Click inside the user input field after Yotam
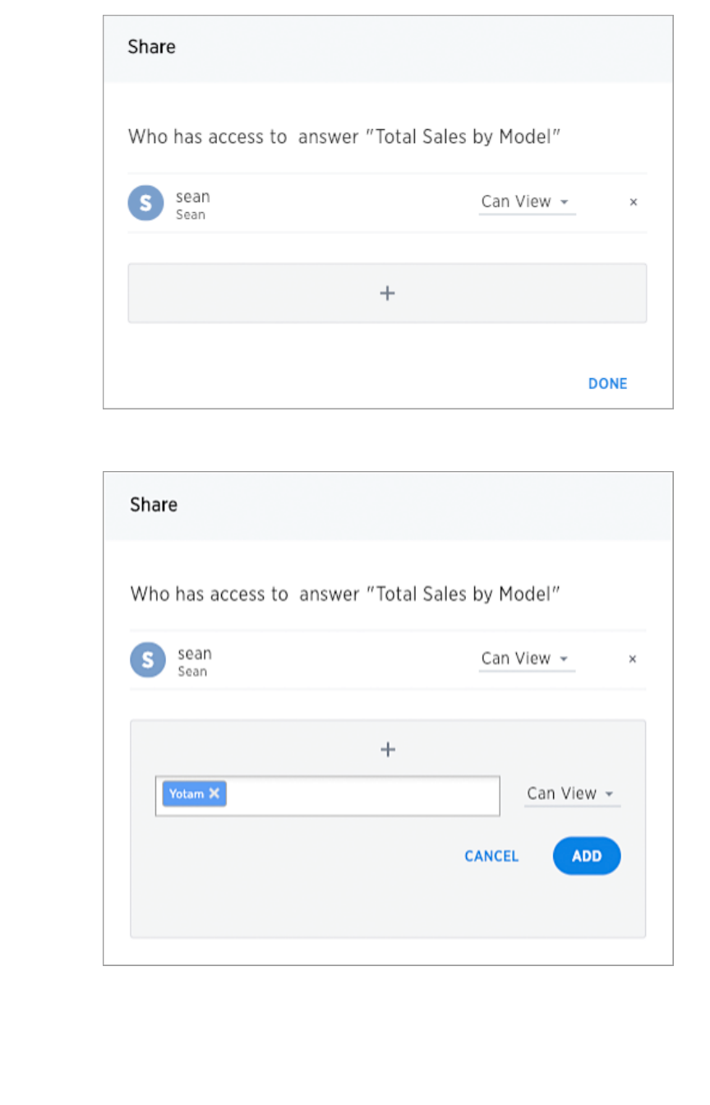710x1105 pixels. click(362, 795)
